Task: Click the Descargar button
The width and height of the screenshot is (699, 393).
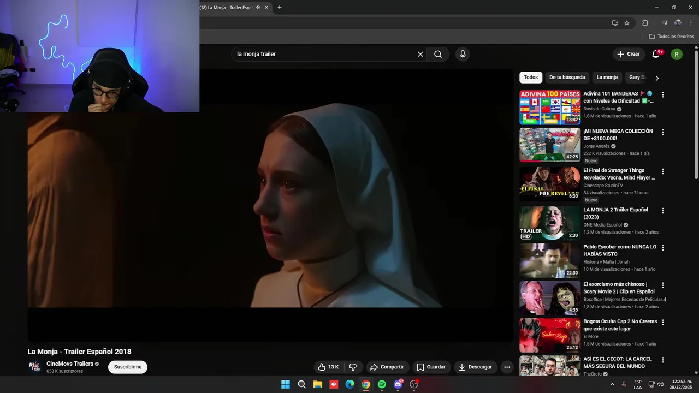Action: point(475,367)
